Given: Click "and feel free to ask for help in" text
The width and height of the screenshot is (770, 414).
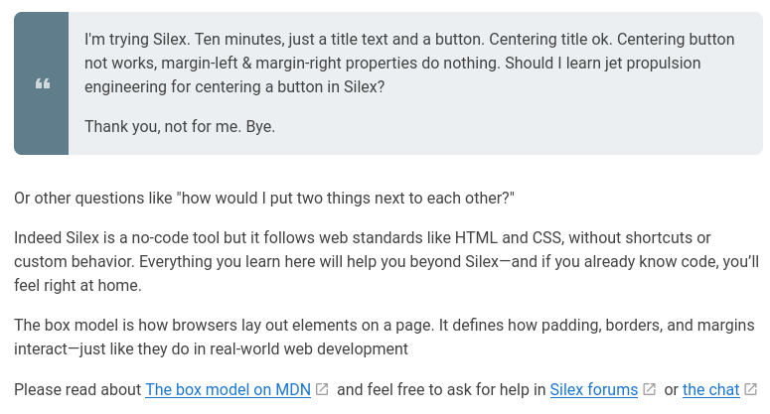Looking at the screenshot, I should (x=441, y=390).
